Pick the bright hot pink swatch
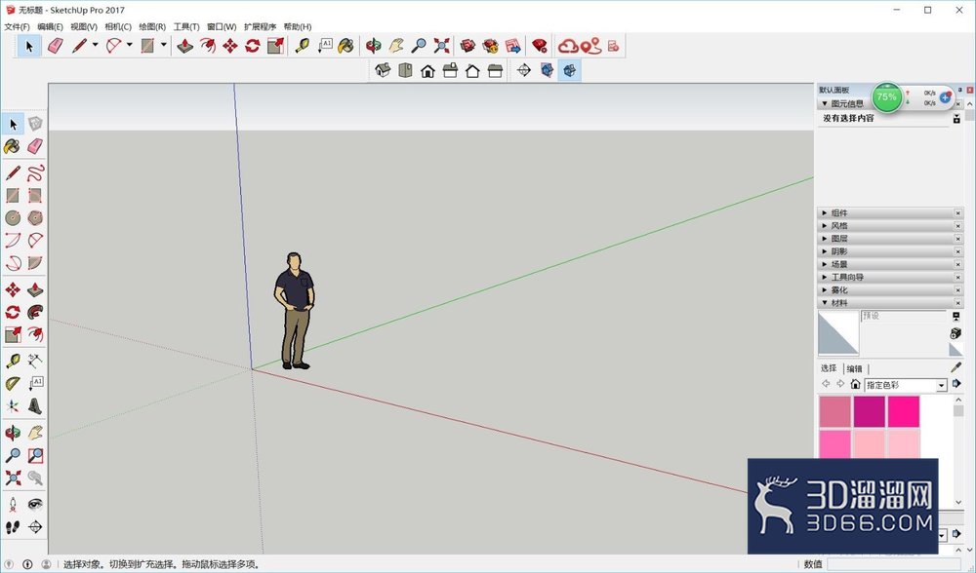Image resolution: width=976 pixels, height=573 pixels. click(x=903, y=411)
